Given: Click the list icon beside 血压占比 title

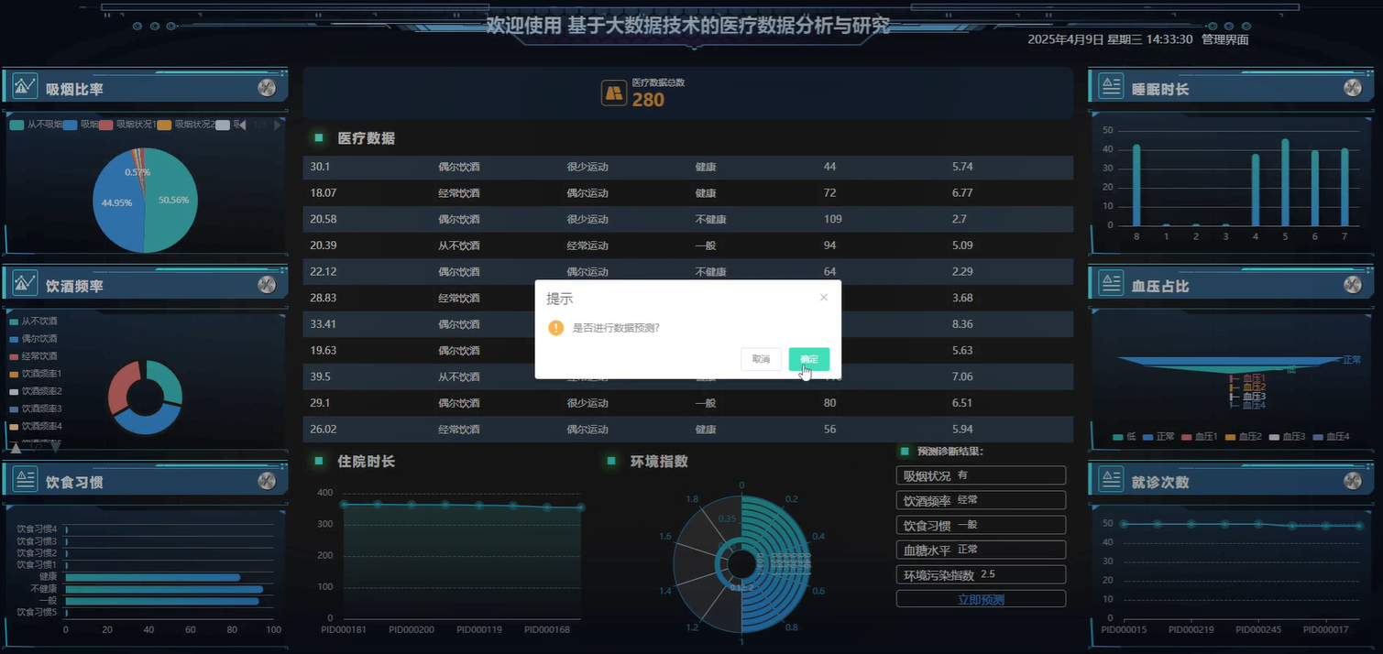Looking at the screenshot, I should pyautogui.click(x=1112, y=284).
